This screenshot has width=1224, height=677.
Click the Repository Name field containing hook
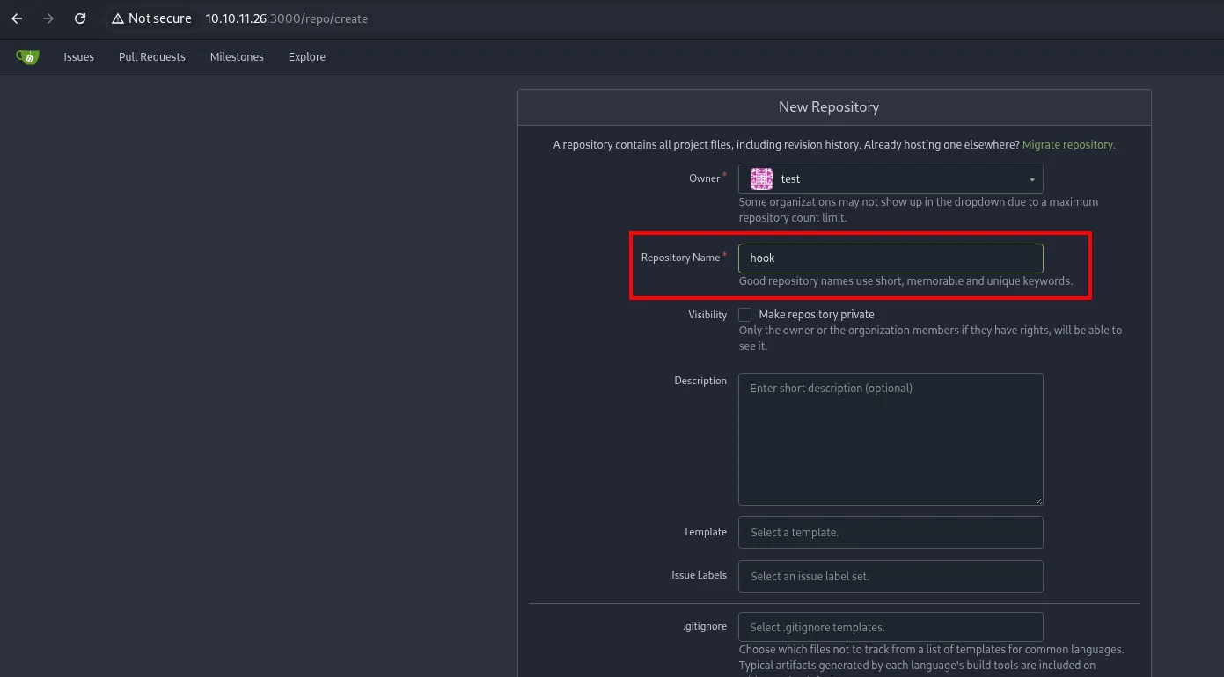pos(891,258)
